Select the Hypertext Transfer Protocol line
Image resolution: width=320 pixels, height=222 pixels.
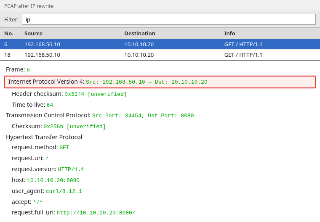click(44, 137)
